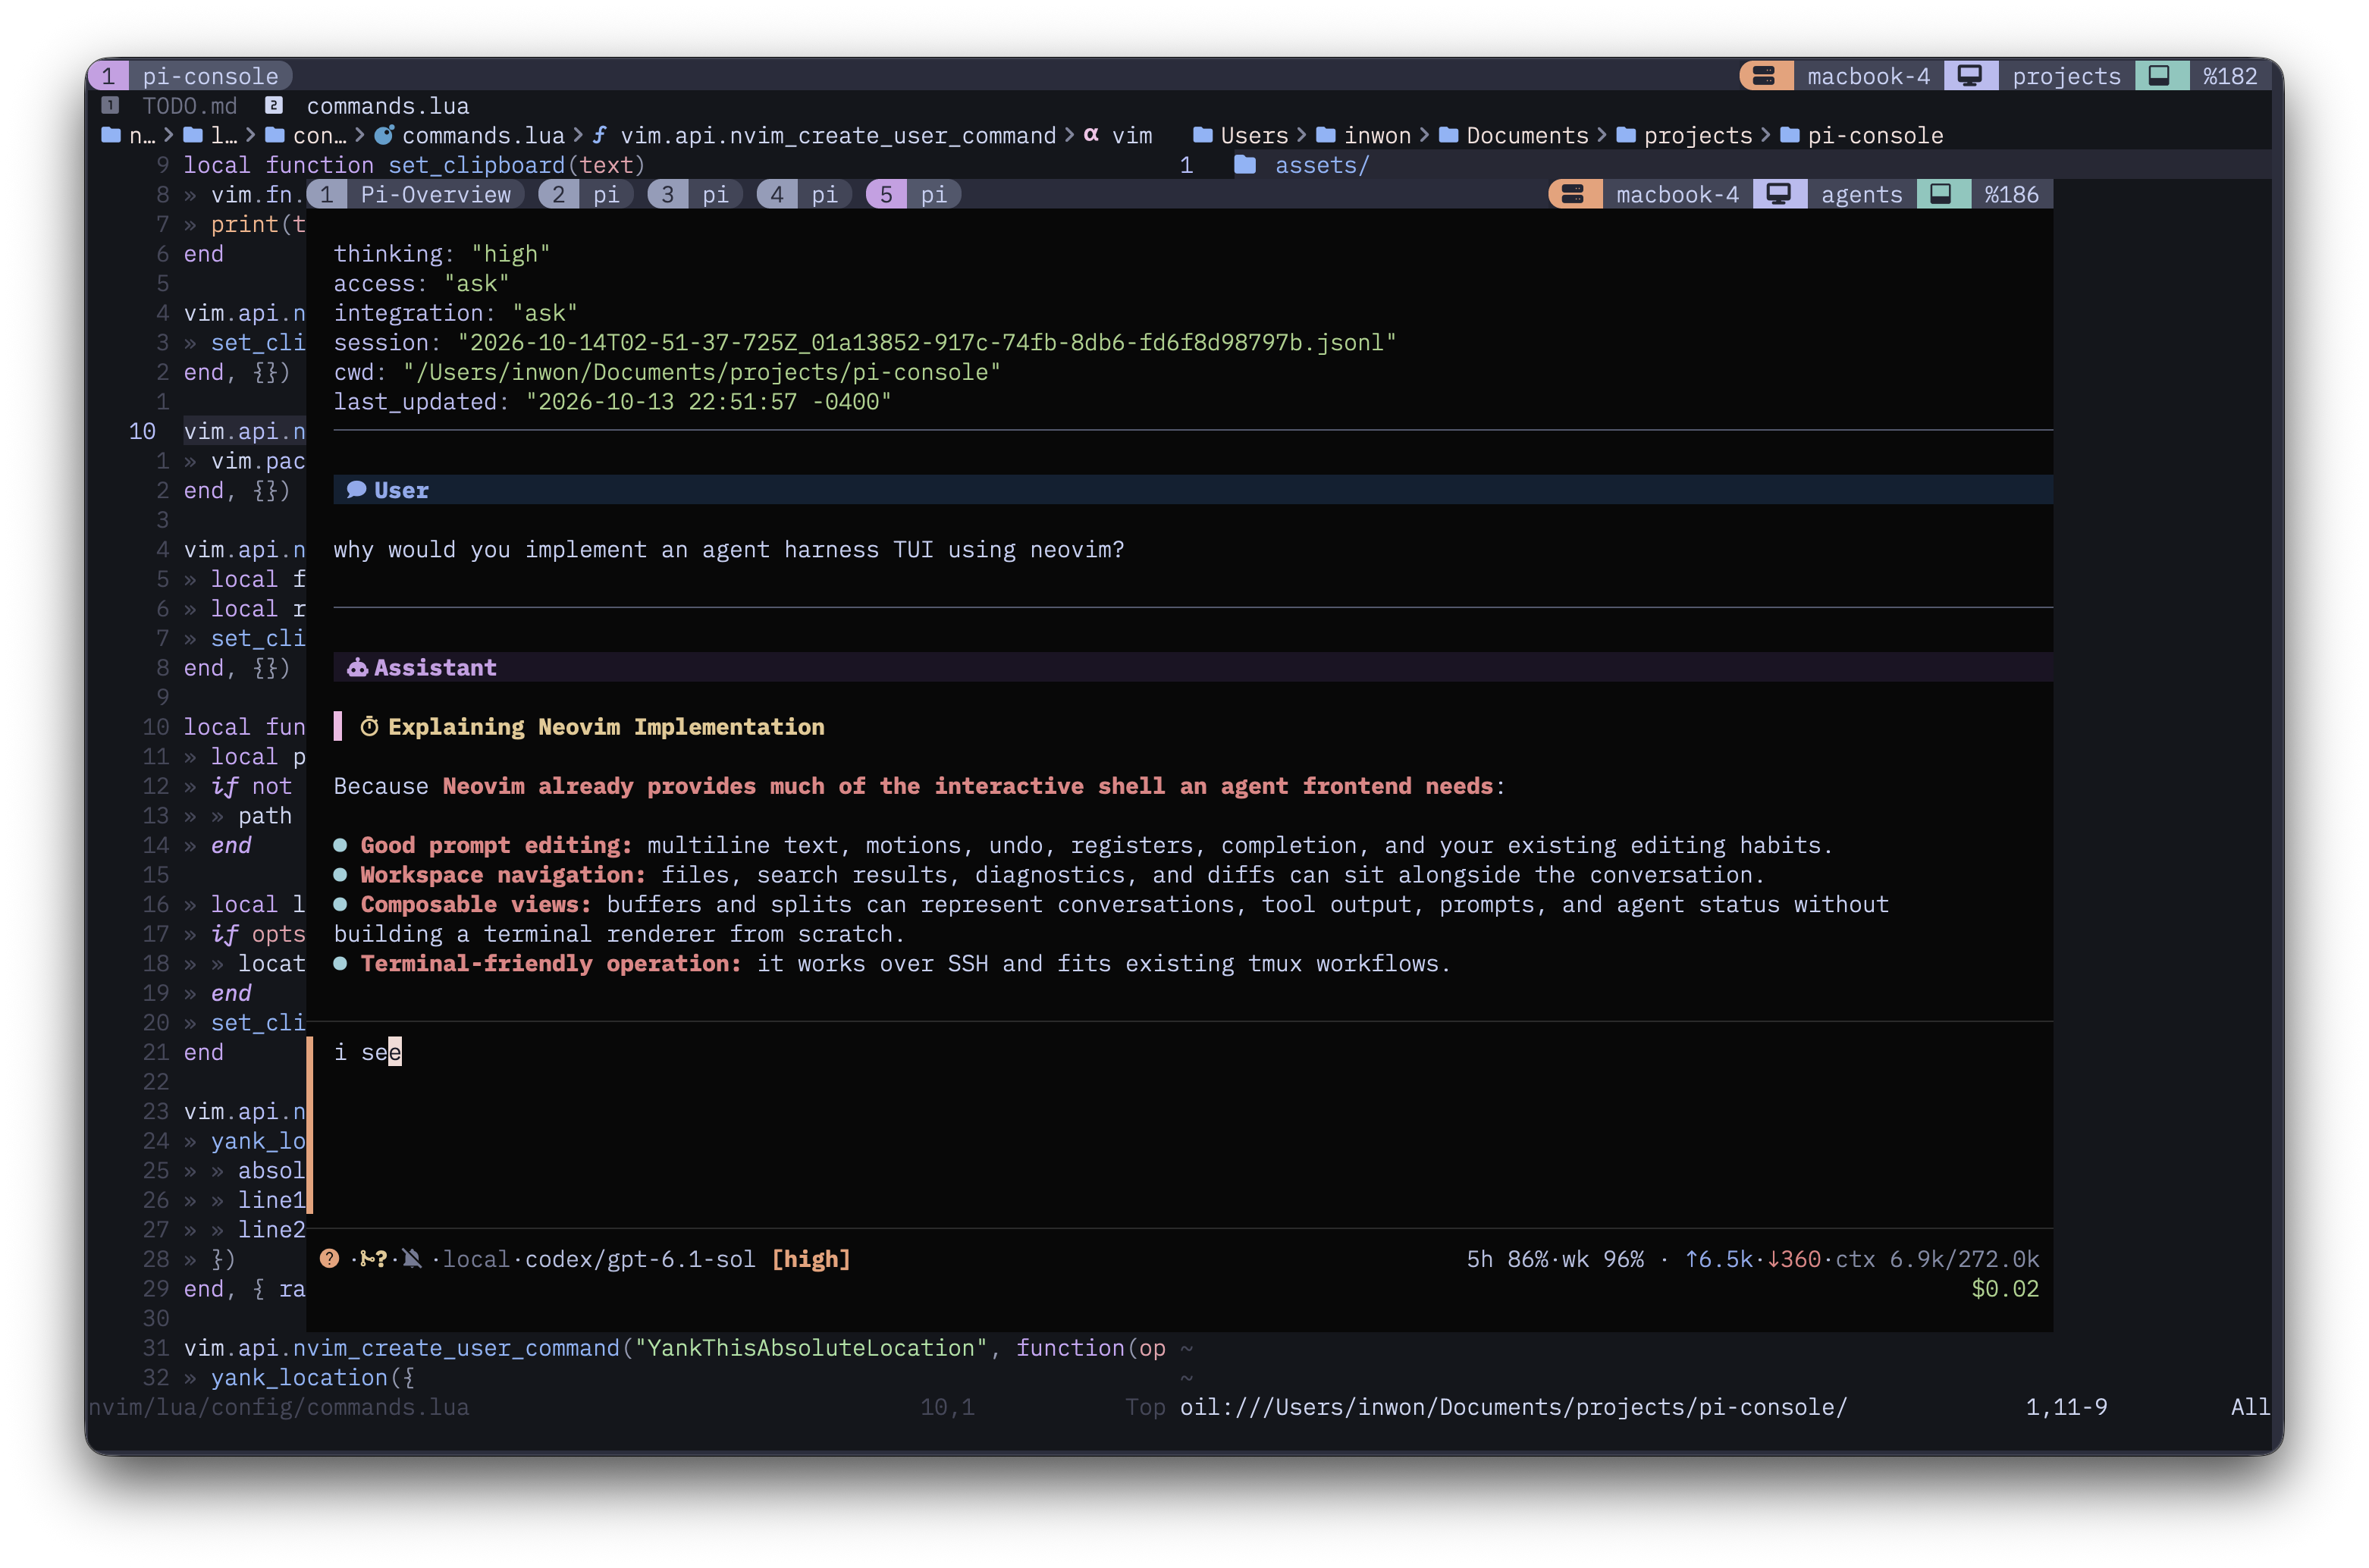Click the codex/gpt-6.1-sol model name
Image resolution: width=2369 pixels, height=1568 pixels.
coord(640,1259)
